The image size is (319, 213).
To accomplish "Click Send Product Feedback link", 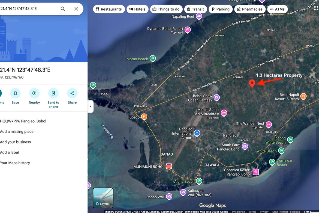I will [x=286, y=212].
